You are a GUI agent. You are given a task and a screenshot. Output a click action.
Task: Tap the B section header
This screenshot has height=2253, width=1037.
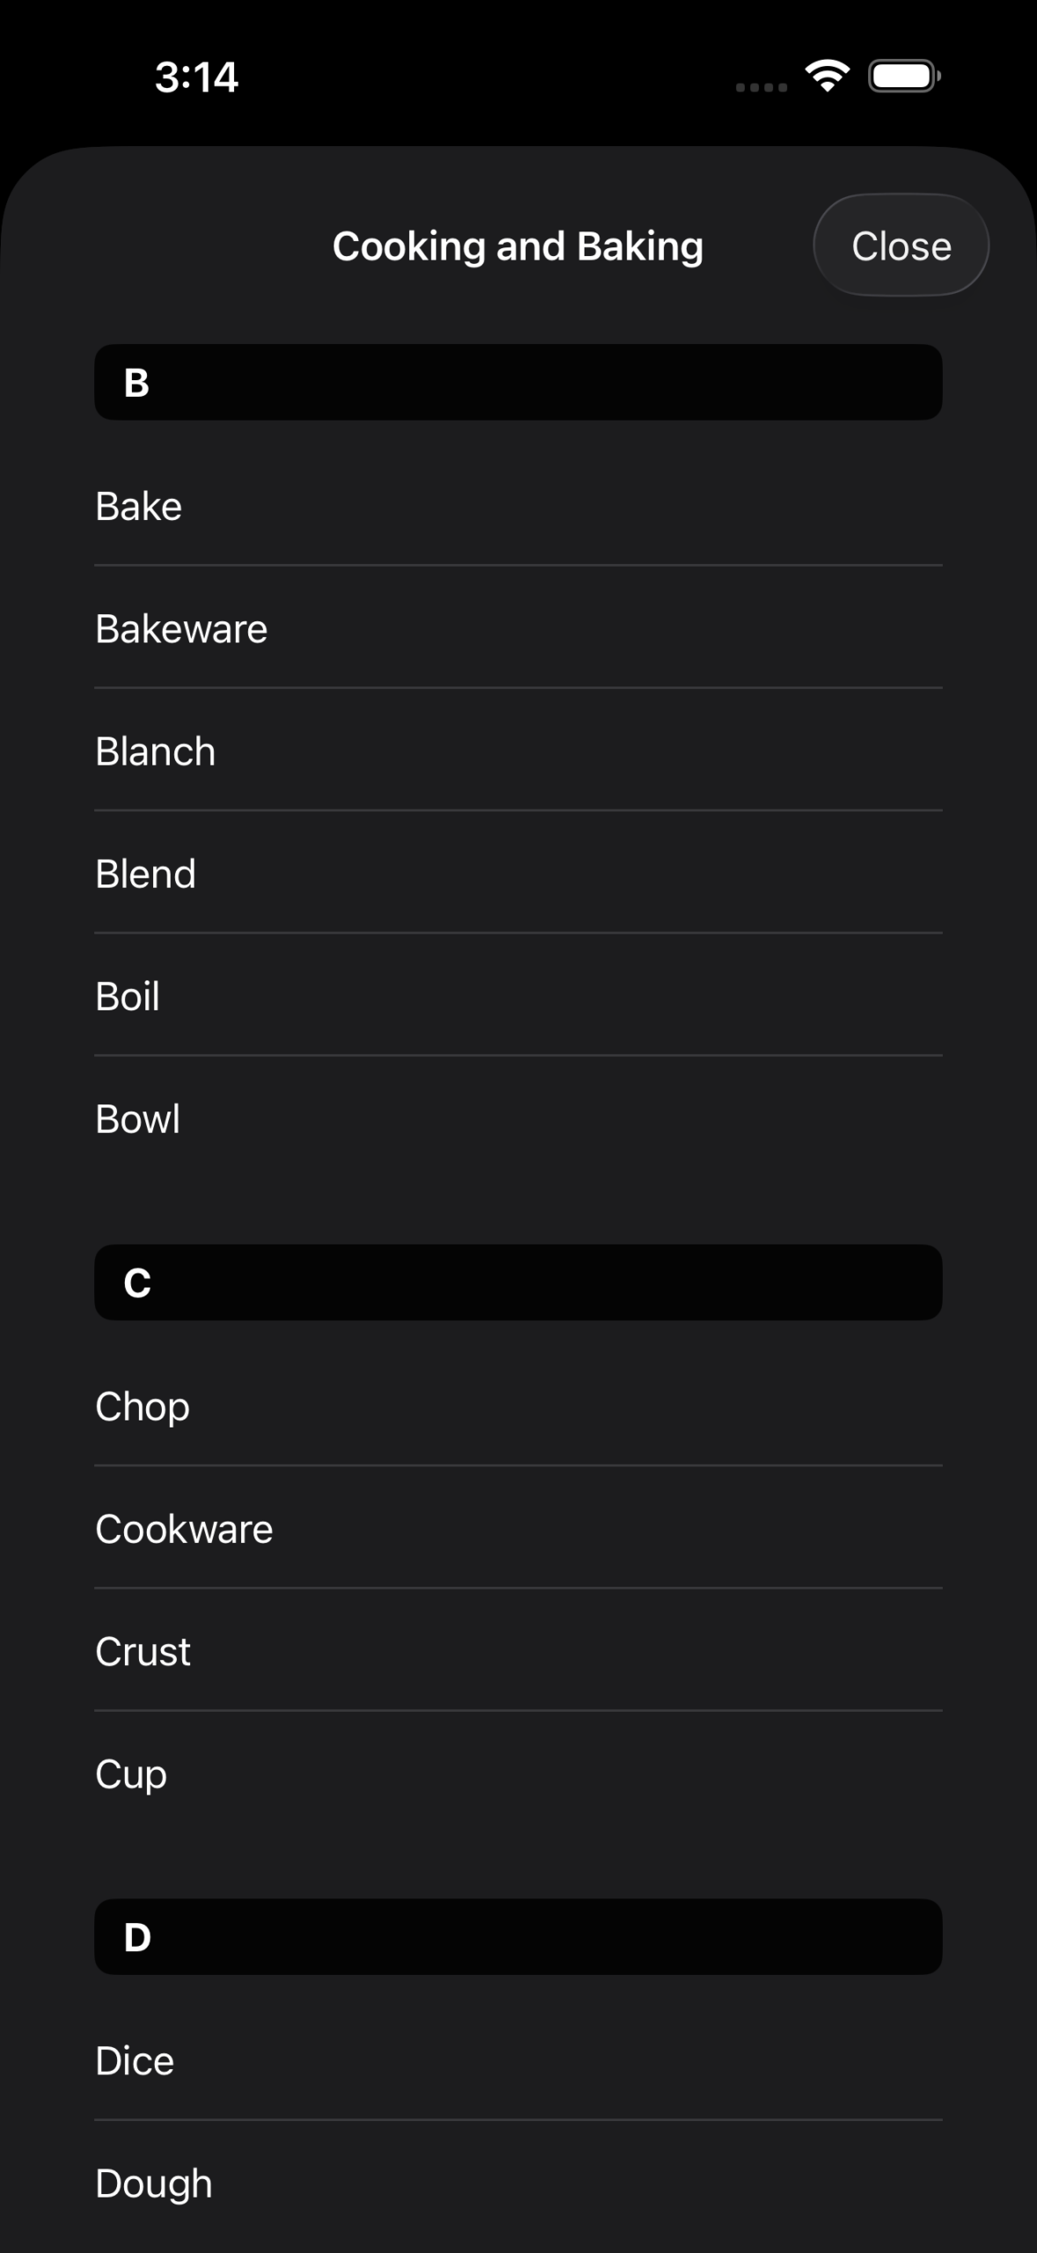[x=518, y=382]
